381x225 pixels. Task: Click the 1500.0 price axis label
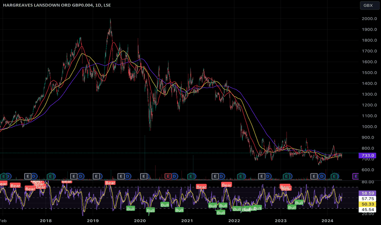(x=369, y=73)
